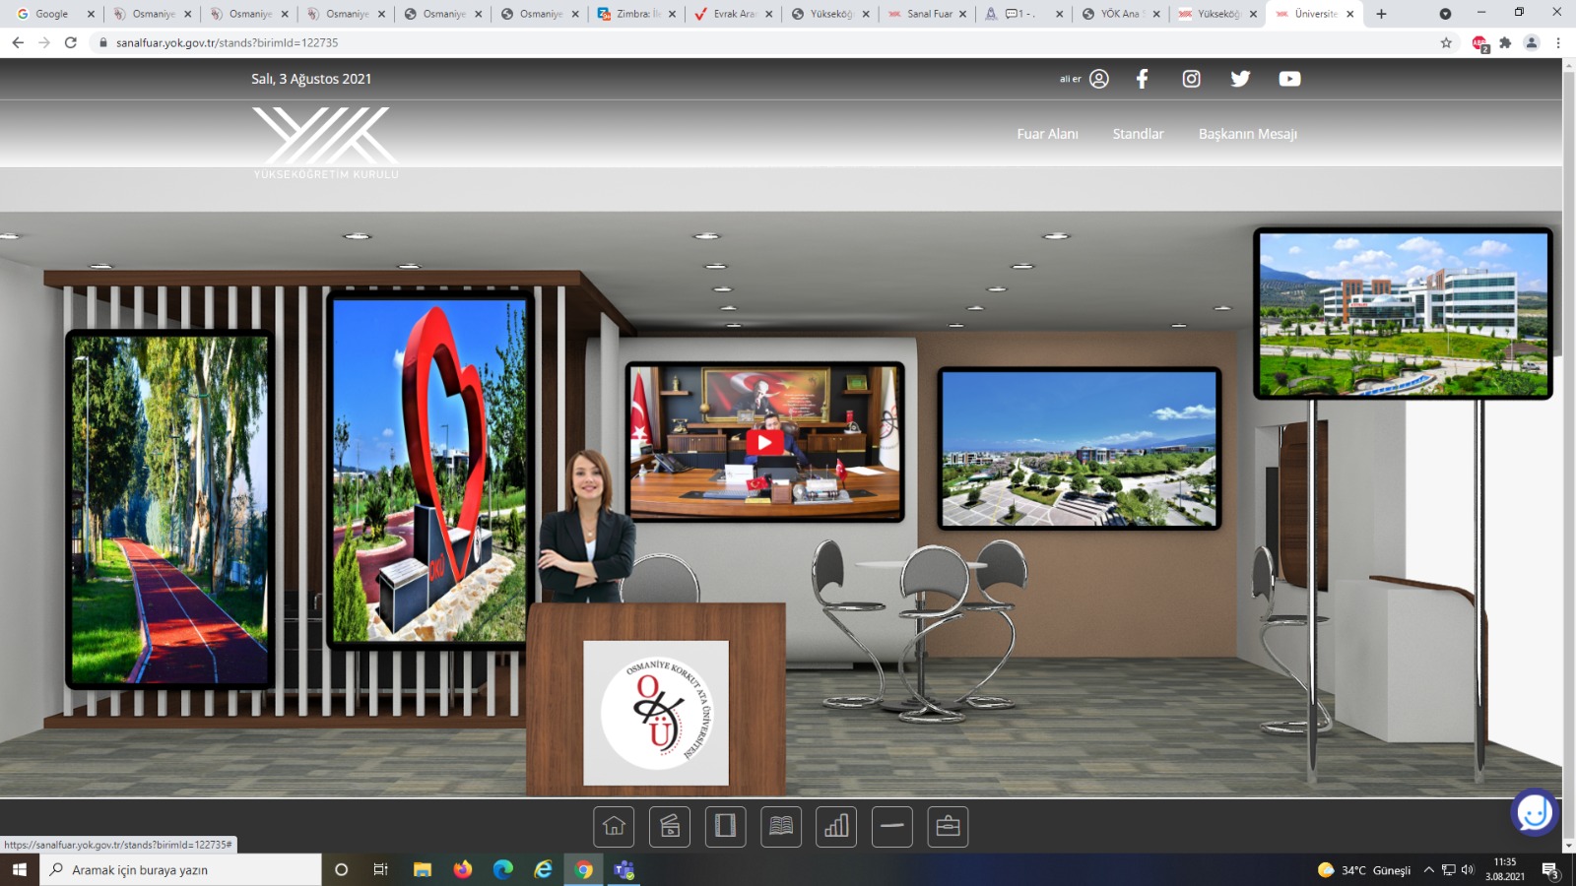Image resolution: width=1576 pixels, height=886 pixels.
Task: Launch Firefox from taskbar
Action: point(463,870)
